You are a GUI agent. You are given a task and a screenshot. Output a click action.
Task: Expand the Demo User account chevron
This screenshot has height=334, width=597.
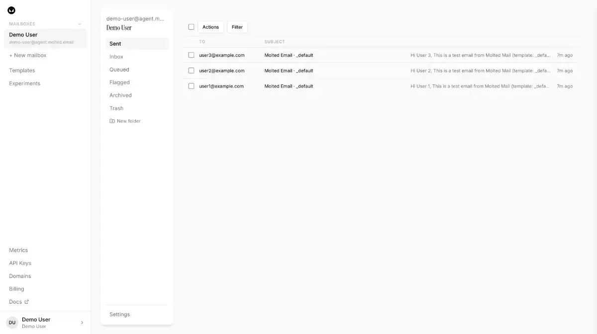coord(82,323)
